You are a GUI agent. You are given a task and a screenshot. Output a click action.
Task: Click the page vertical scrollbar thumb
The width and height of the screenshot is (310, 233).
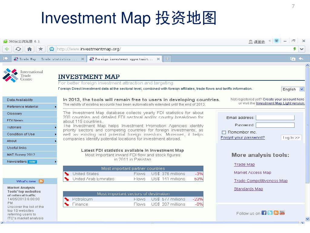(x=308, y=125)
